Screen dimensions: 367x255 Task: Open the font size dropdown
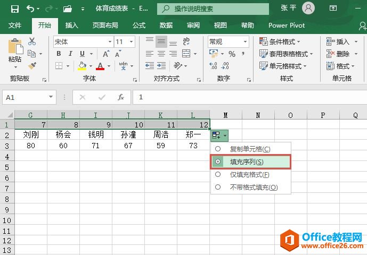(x=132, y=42)
